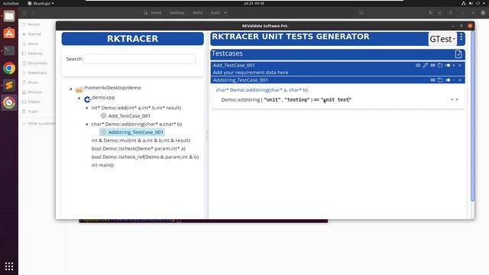Click the right panel vertical scrollbar
Screen dimensions: 489x275
pos(472,116)
